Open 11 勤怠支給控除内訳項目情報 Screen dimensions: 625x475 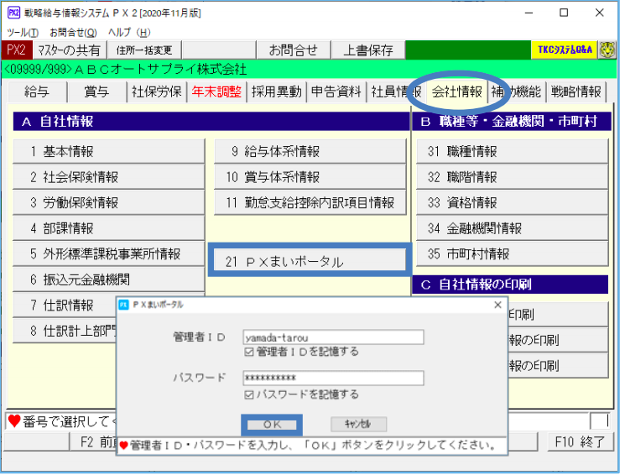tap(310, 203)
